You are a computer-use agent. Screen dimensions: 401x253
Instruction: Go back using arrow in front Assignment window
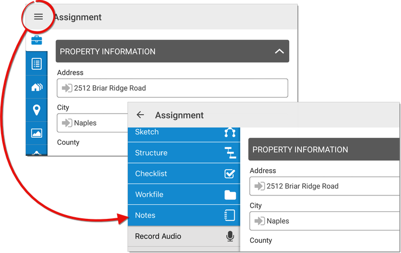tap(140, 115)
